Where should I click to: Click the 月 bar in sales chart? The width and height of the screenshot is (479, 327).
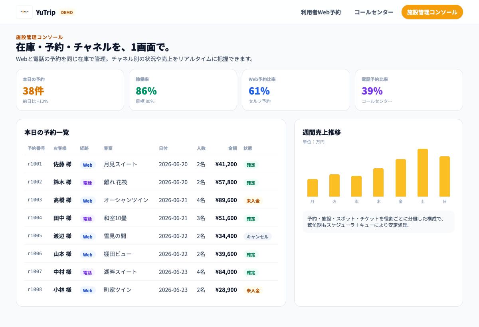click(313, 188)
